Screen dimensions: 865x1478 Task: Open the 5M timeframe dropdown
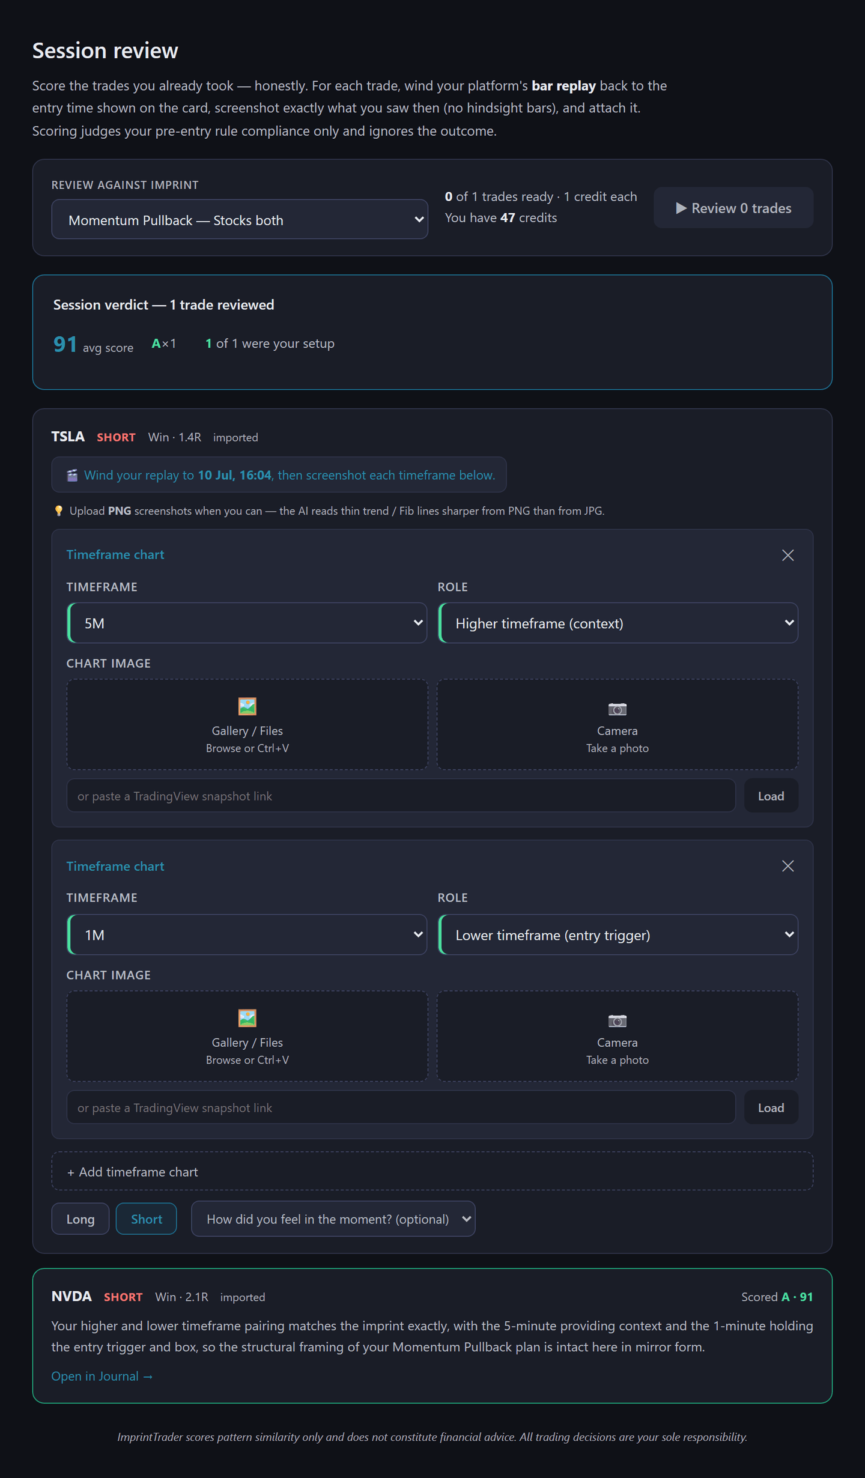[247, 623]
